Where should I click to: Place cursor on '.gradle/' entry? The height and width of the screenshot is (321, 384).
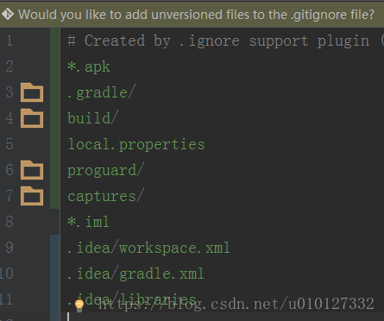(x=101, y=92)
